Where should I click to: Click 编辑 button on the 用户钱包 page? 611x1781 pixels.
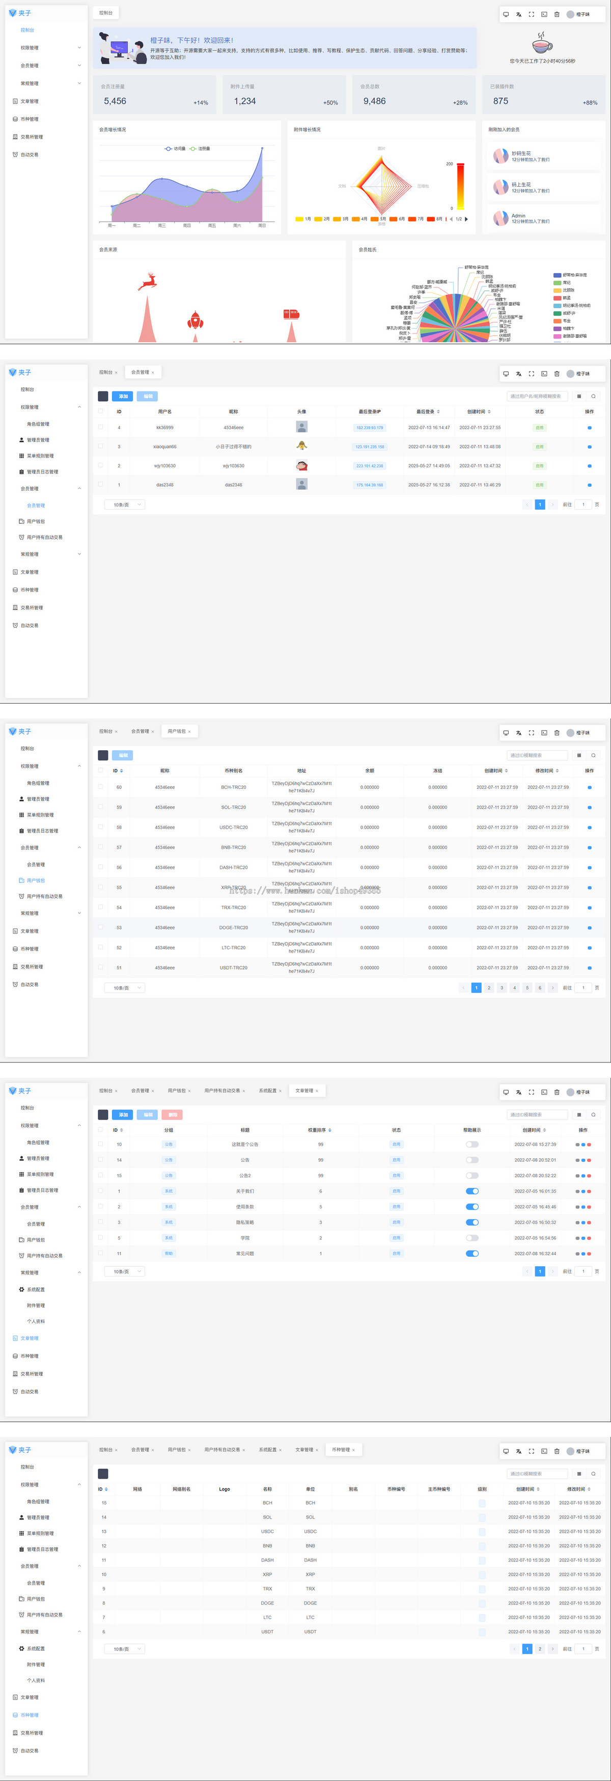[123, 755]
